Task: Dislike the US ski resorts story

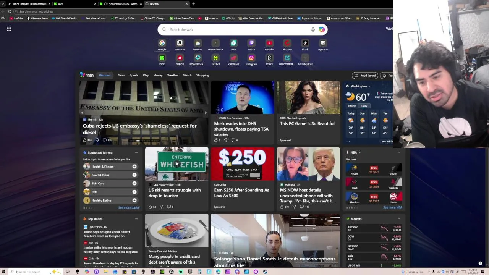Action: point(162,207)
